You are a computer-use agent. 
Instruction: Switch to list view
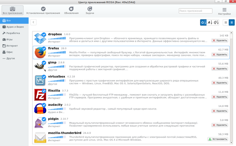click(x=232, y=23)
